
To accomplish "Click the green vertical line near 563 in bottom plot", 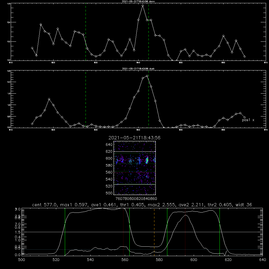I will pyautogui.click(x=129, y=232).
